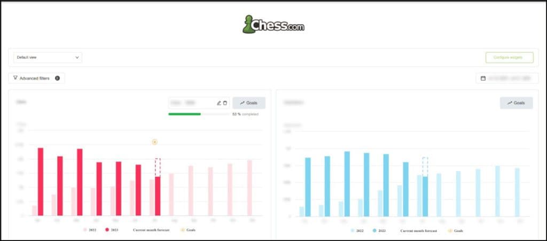Click the Configure widgets button

(x=509, y=58)
